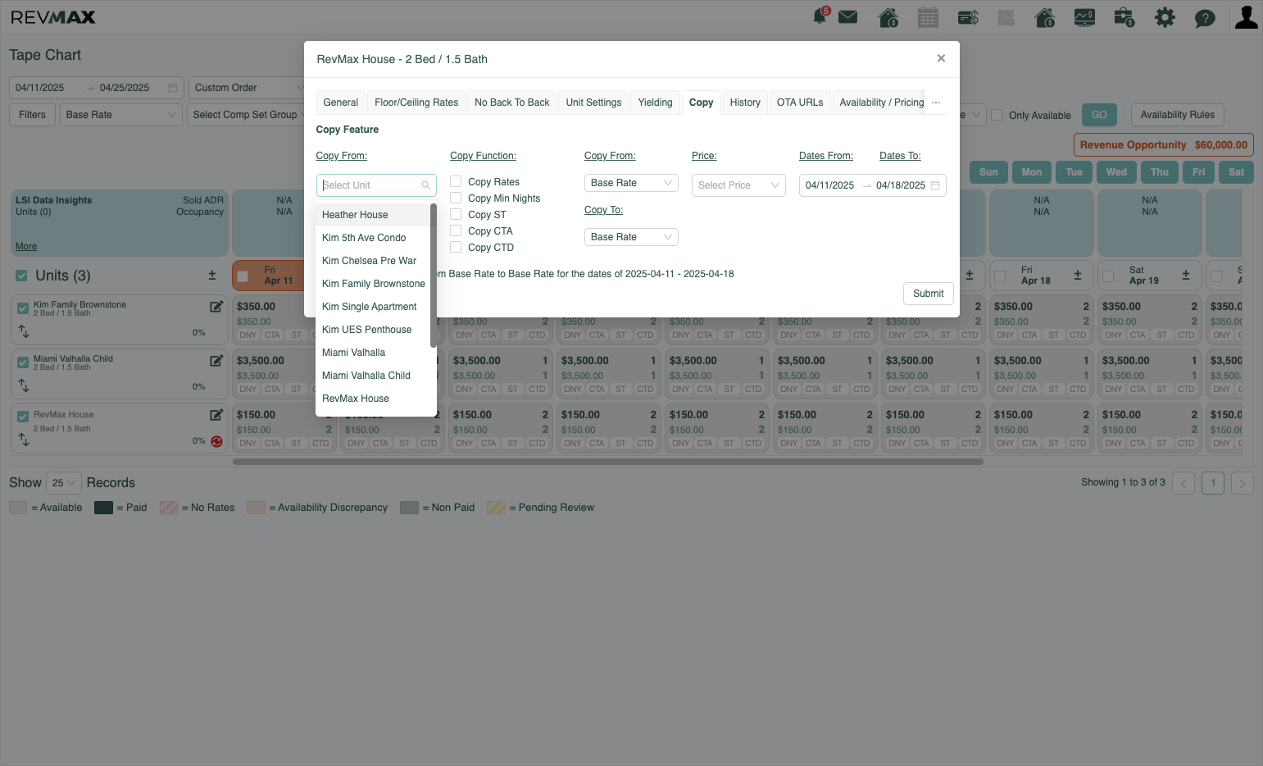Click the more tabs ellipsis icon
Image resolution: width=1263 pixels, height=766 pixels.
936,103
